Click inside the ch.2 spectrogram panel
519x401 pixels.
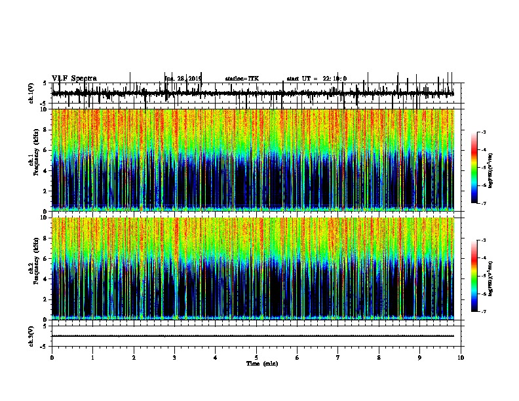(x=256, y=269)
